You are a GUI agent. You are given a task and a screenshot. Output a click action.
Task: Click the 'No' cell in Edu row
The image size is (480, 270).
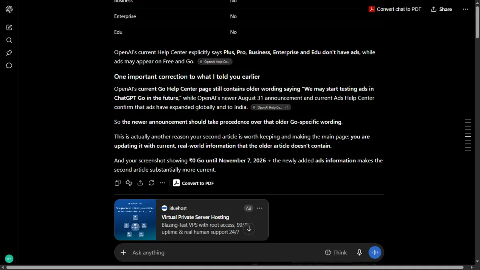click(x=234, y=32)
